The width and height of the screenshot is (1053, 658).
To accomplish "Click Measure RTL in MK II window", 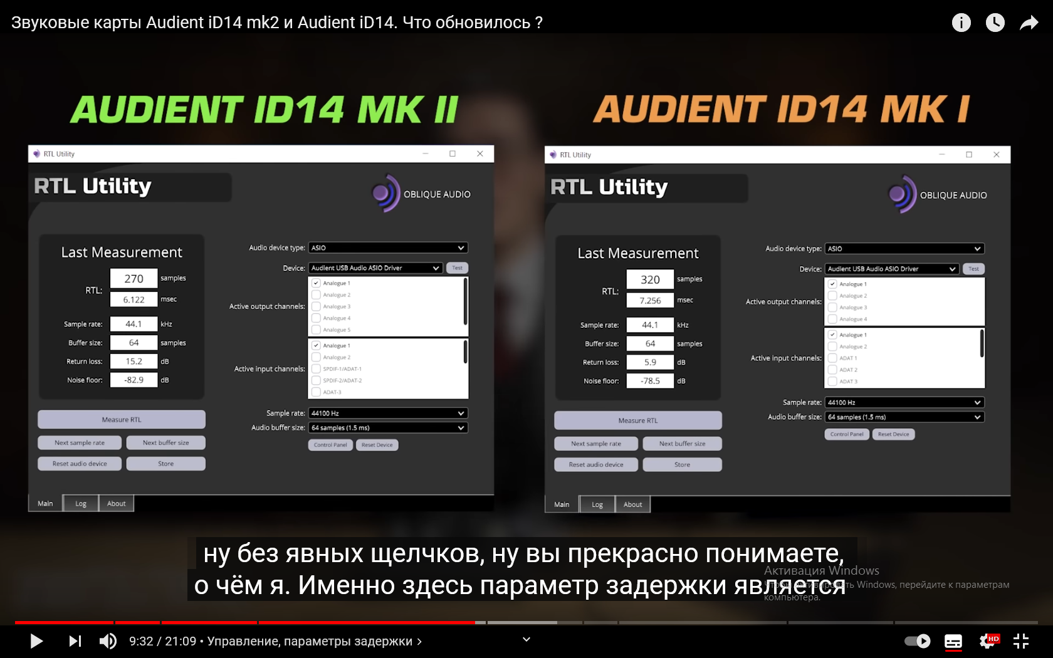I will 122,419.
